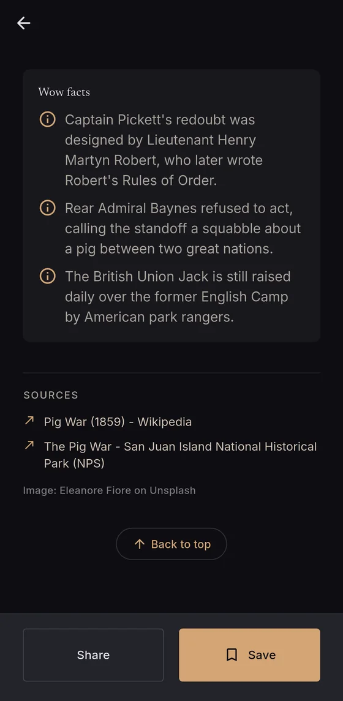Image resolution: width=343 pixels, height=701 pixels.
Task: Click the Wow facts card background
Action: (x=171, y=206)
